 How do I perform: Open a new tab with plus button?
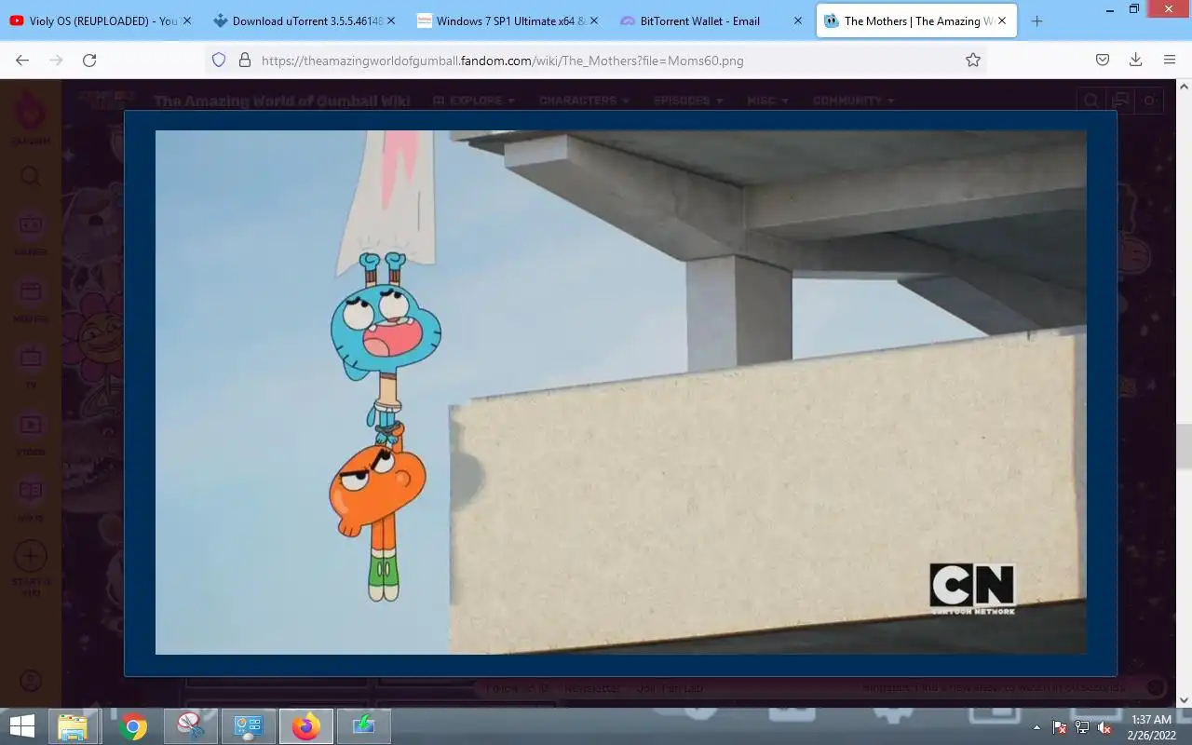point(1036,20)
